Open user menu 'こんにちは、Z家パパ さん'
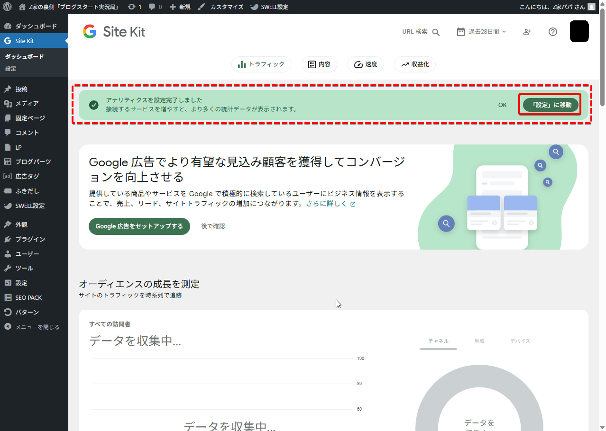This screenshot has width=606, height=431. click(x=558, y=7)
